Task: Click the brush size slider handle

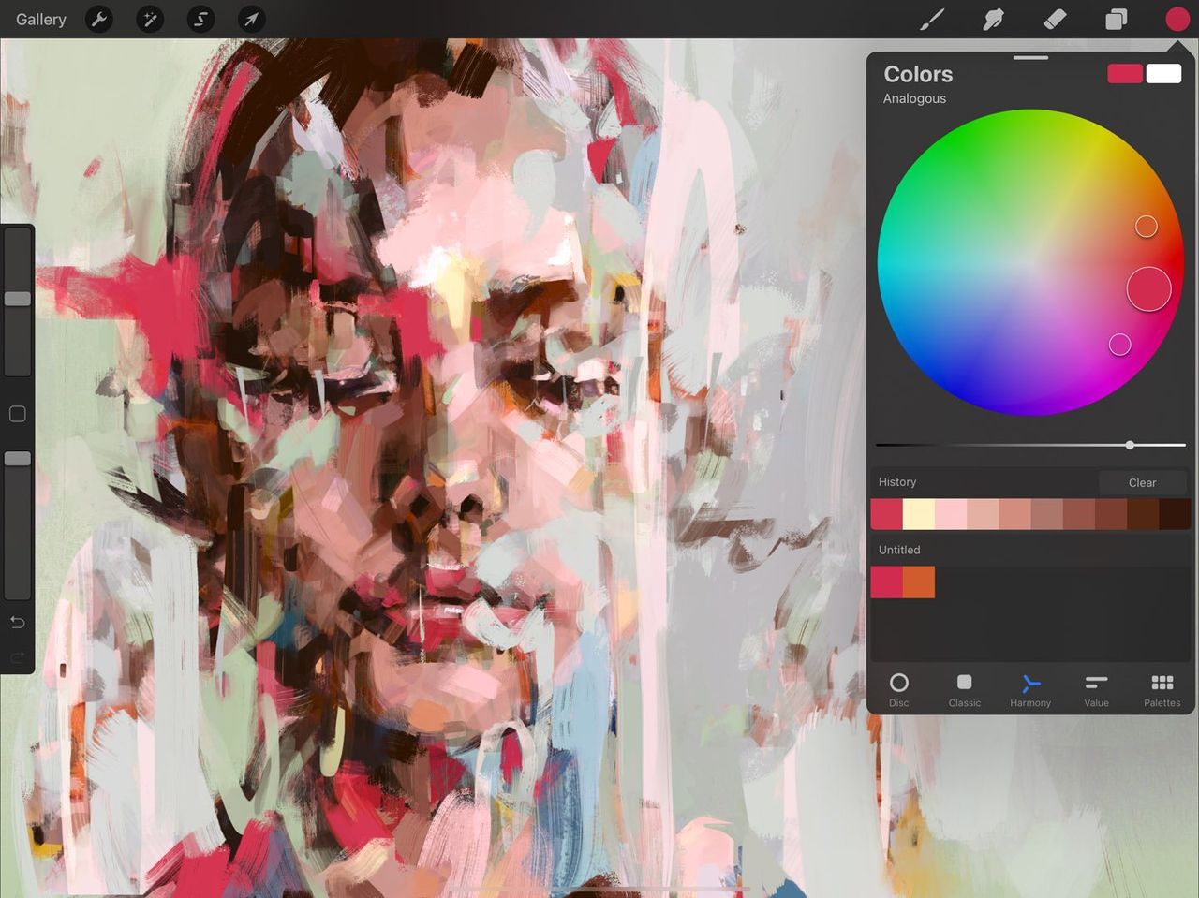Action: coord(18,299)
